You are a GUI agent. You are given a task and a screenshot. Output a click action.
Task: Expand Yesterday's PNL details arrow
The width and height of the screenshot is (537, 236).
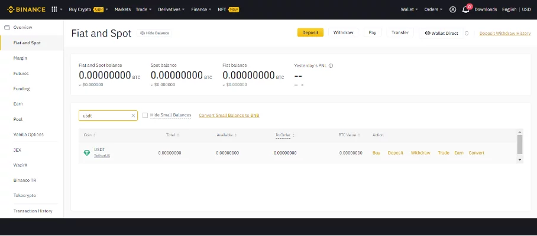(x=302, y=85)
